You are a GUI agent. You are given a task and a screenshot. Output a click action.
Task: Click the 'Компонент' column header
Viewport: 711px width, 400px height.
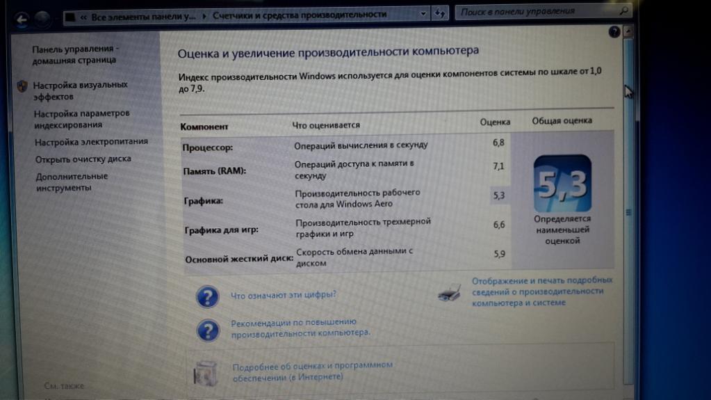(x=204, y=127)
